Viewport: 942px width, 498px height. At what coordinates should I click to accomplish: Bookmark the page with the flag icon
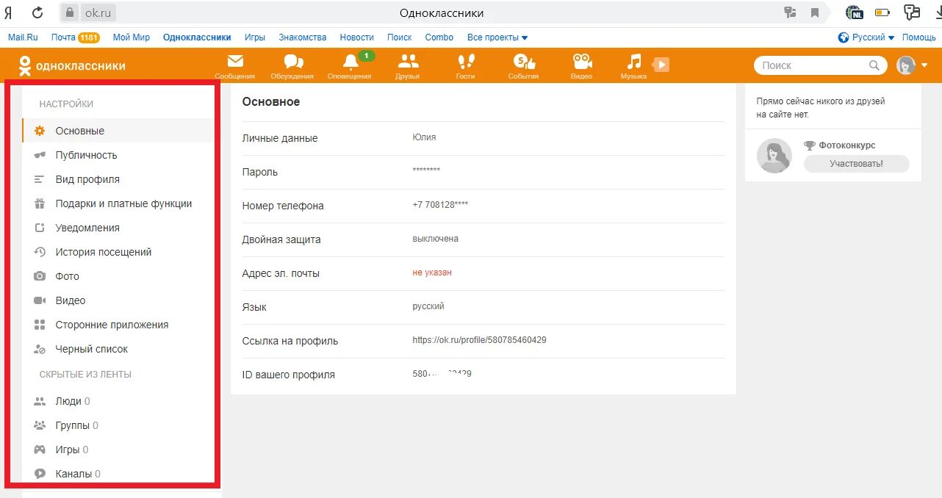[815, 12]
